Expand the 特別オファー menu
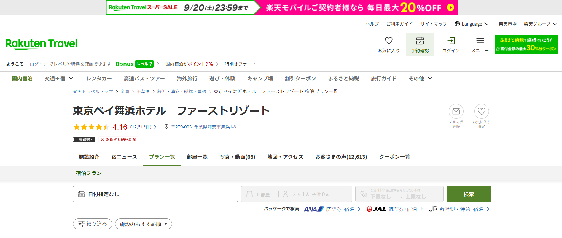 tap(241, 64)
